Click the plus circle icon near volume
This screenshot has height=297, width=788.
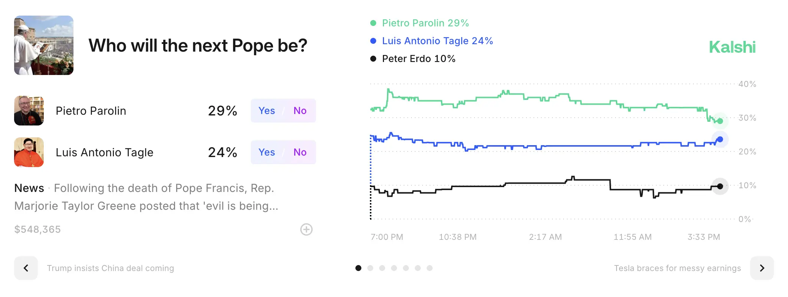pyautogui.click(x=306, y=229)
